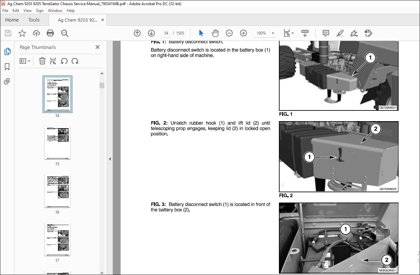Open the Help menu

point(71,11)
